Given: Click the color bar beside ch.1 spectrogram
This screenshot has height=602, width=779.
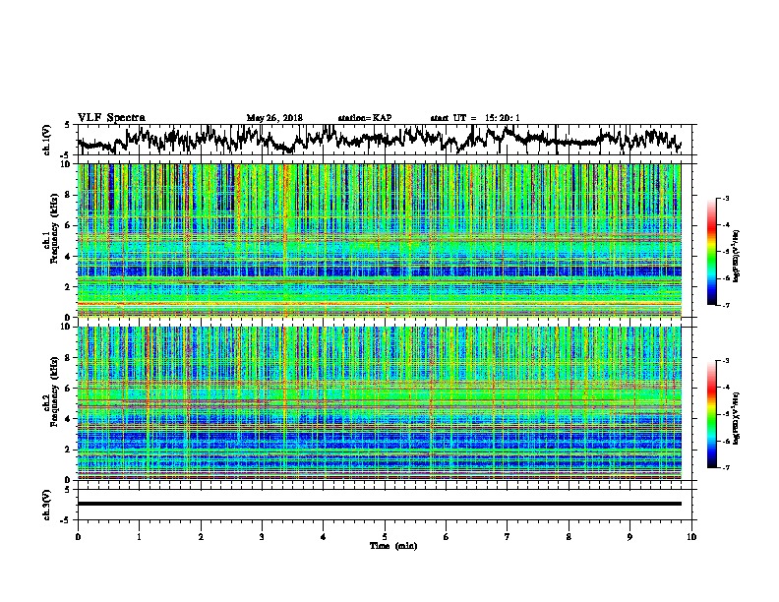Looking at the screenshot, I should [x=711, y=252].
